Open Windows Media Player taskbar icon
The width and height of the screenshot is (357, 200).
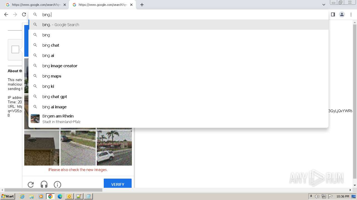coord(41,196)
